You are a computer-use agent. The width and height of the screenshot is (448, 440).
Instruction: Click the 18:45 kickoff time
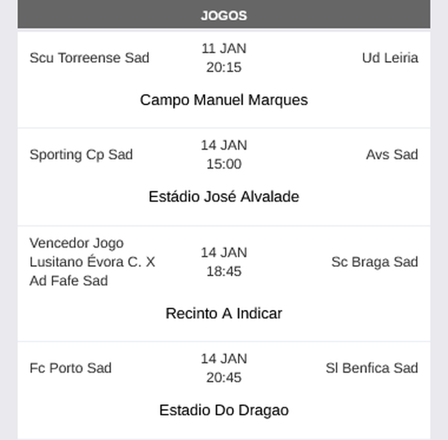click(x=224, y=271)
